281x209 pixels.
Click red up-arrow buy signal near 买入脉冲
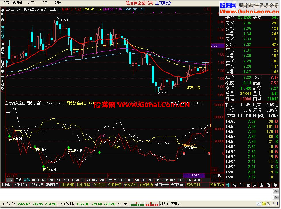[184, 153]
